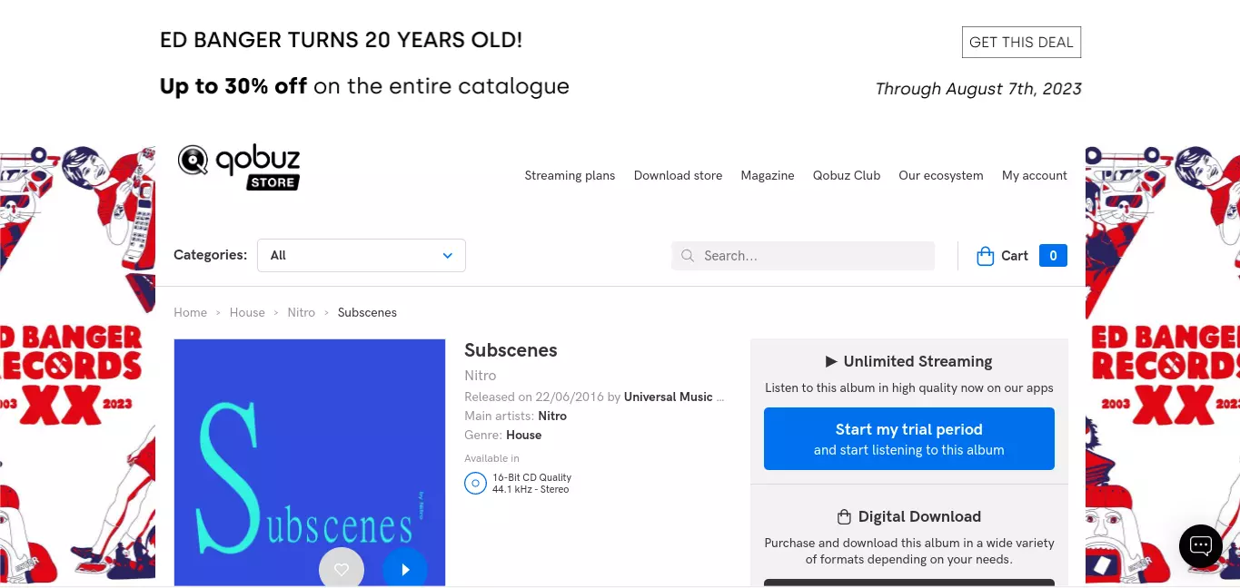Click the cart item count badge

[x=1053, y=256]
